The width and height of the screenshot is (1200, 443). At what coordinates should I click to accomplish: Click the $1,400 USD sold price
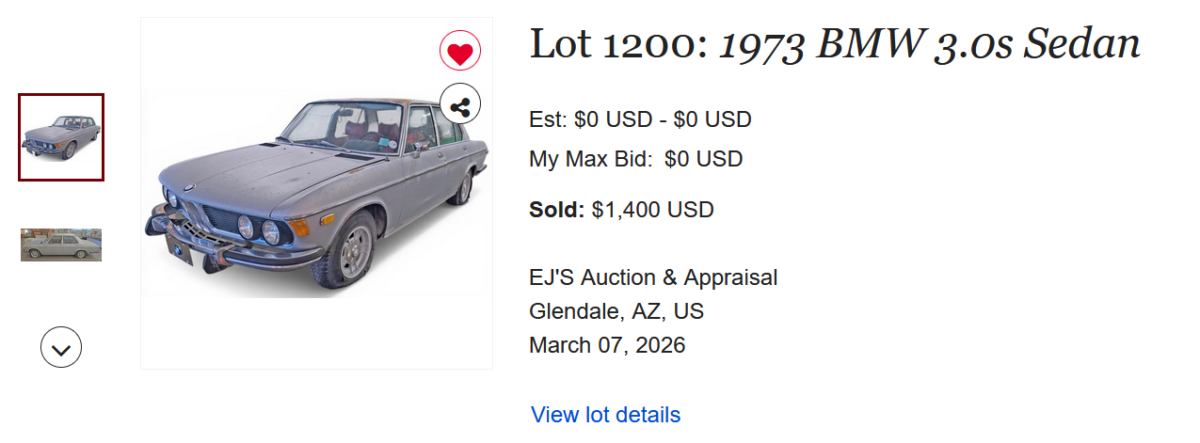pyautogui.click(x=652, y=210)
